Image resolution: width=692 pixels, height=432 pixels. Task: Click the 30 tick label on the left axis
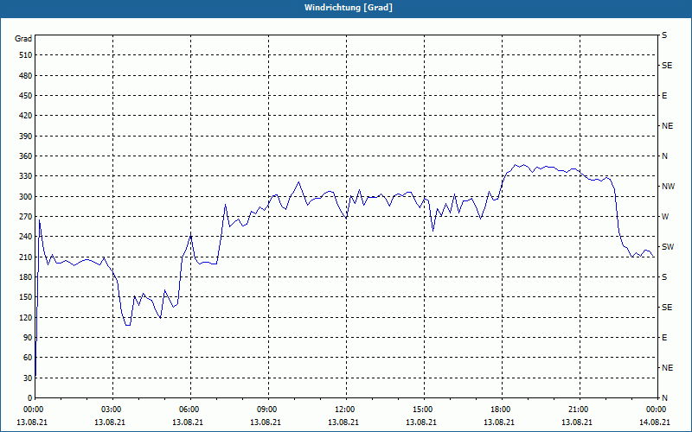pos(28,378)
